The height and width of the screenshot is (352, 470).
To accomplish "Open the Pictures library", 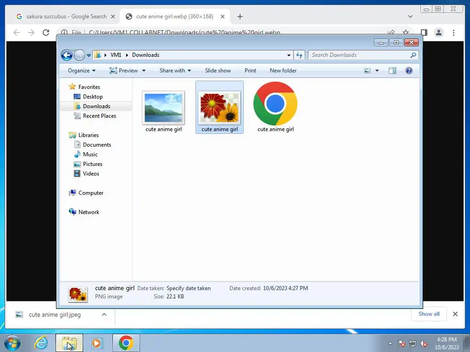I will coord(88,164).
